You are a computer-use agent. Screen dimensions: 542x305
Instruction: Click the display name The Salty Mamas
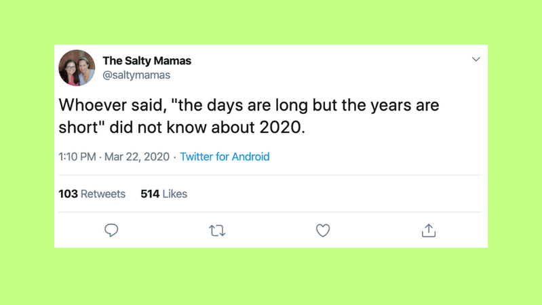point(147,60)
